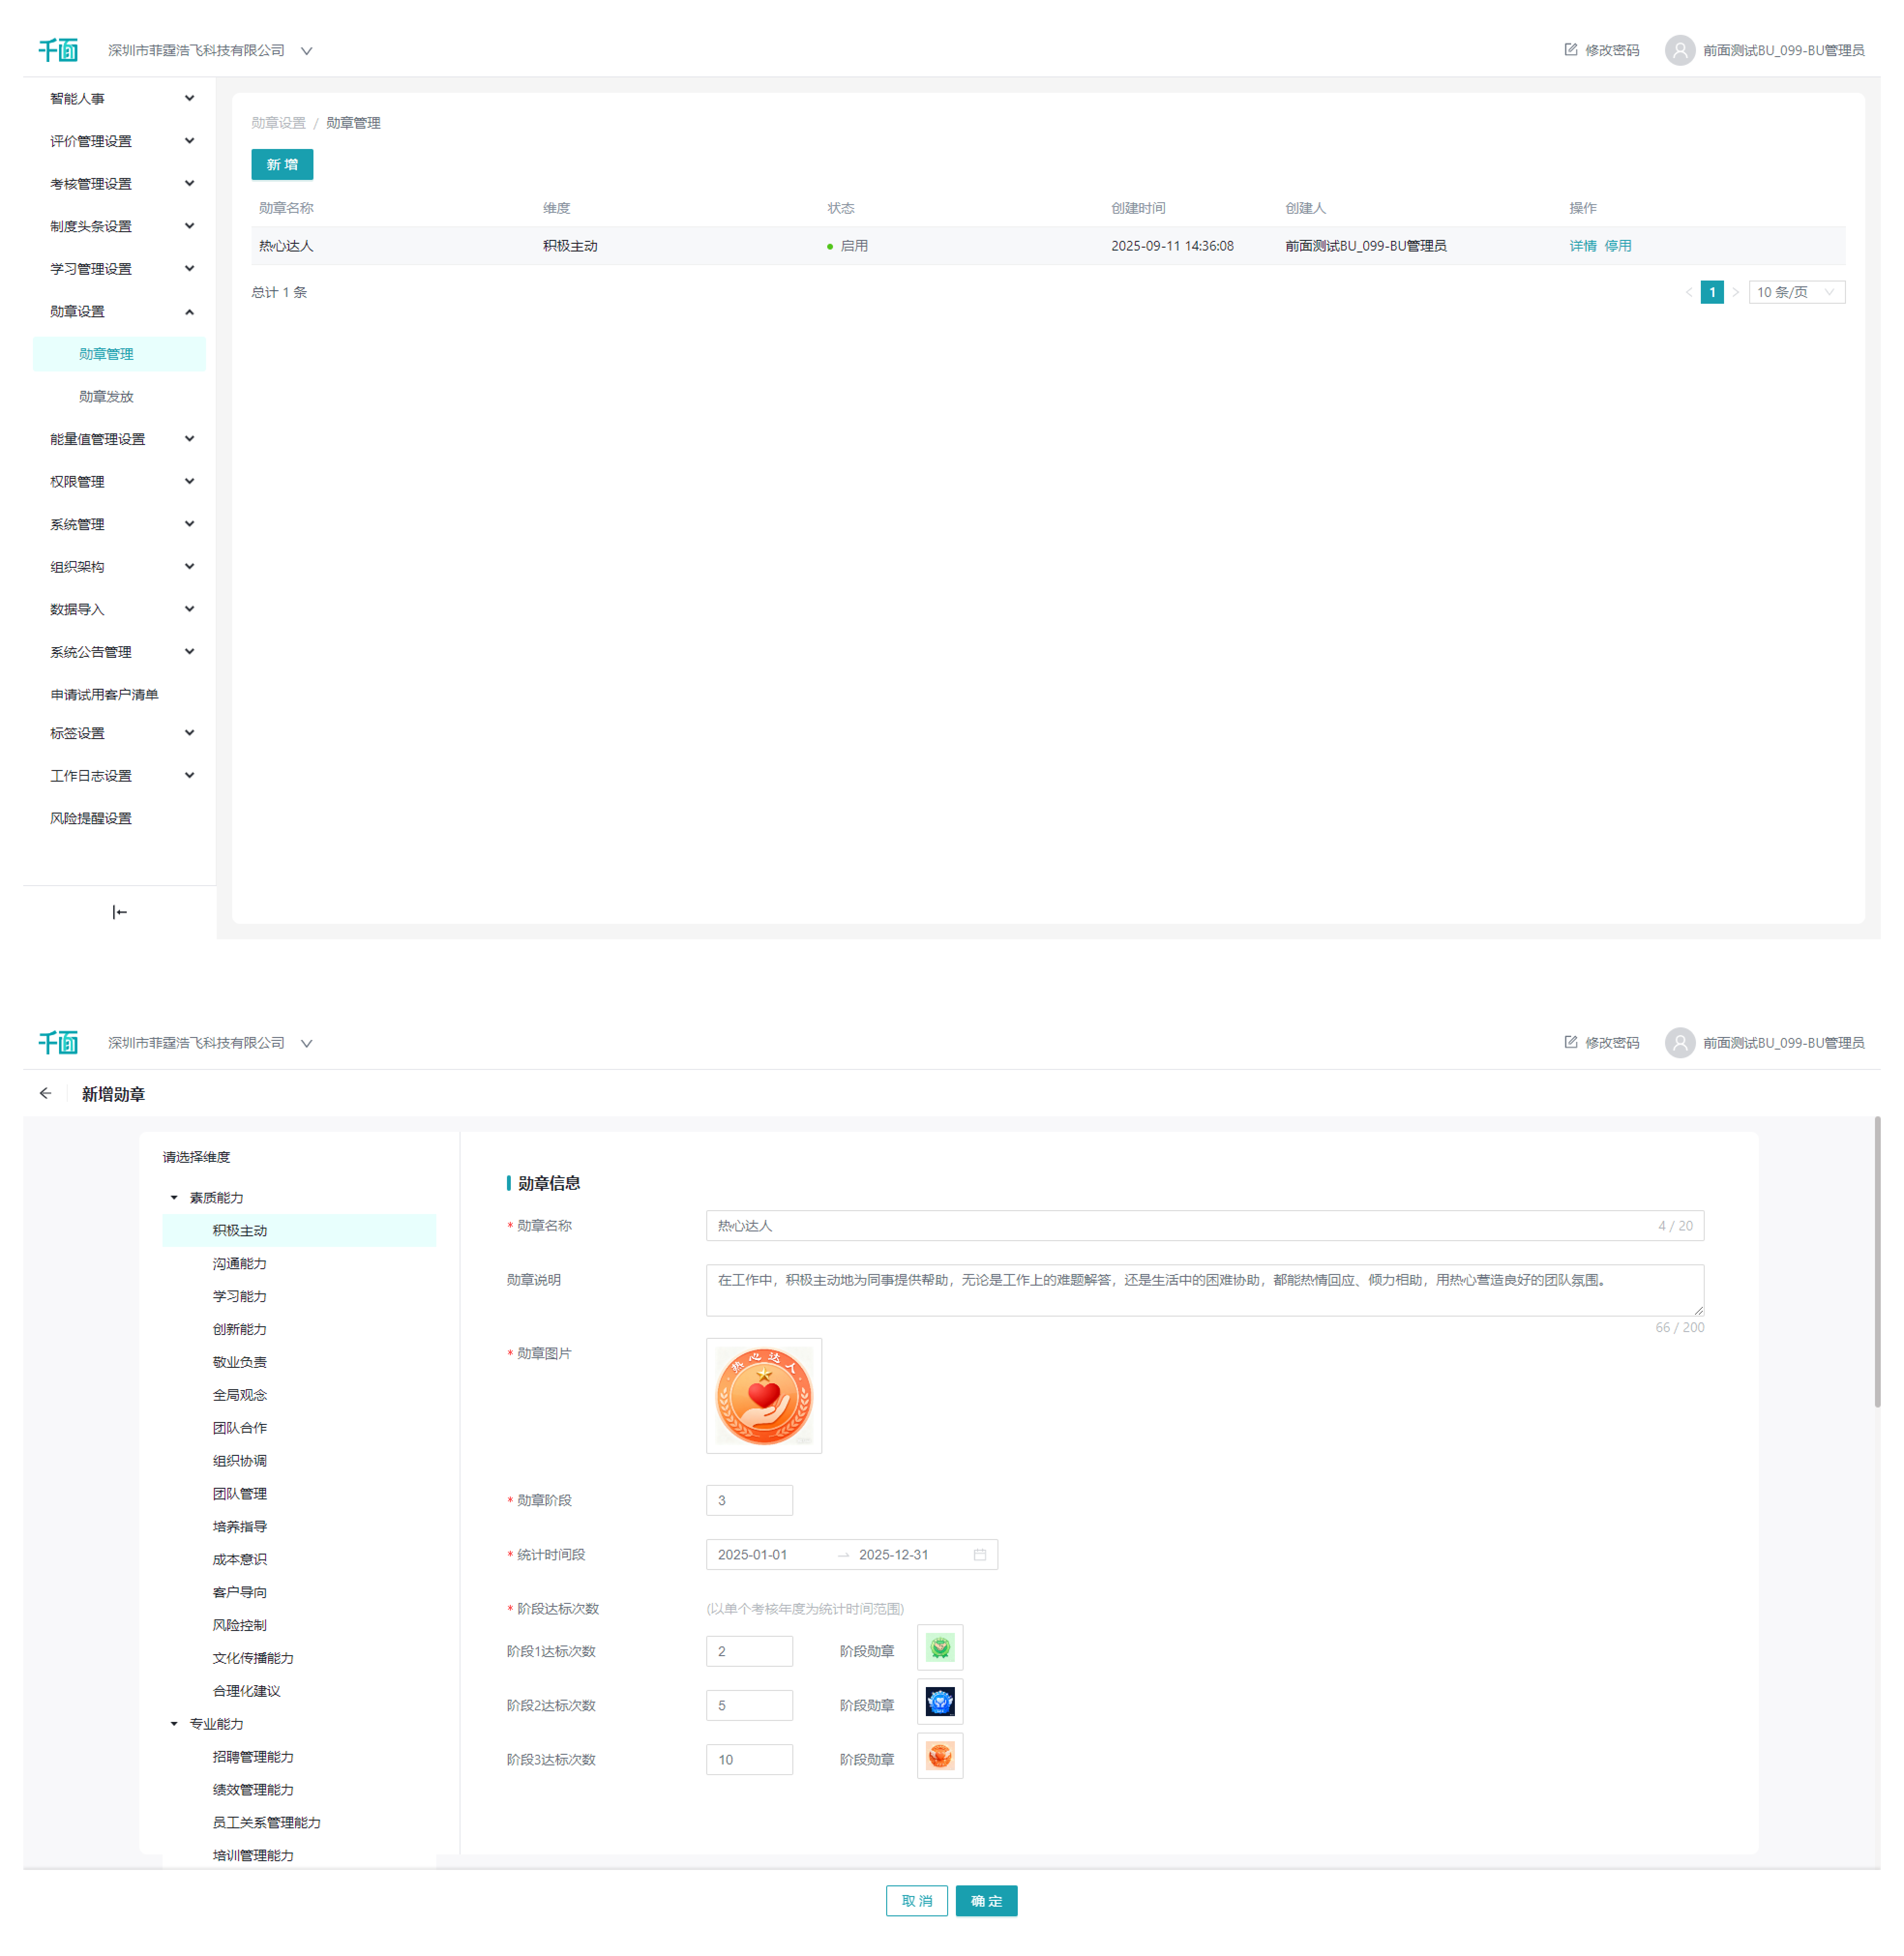The height and width of the screenshot is (1956, 1904).
Task: Click the user avatar in bottom header
Action: point(1679,1043)
